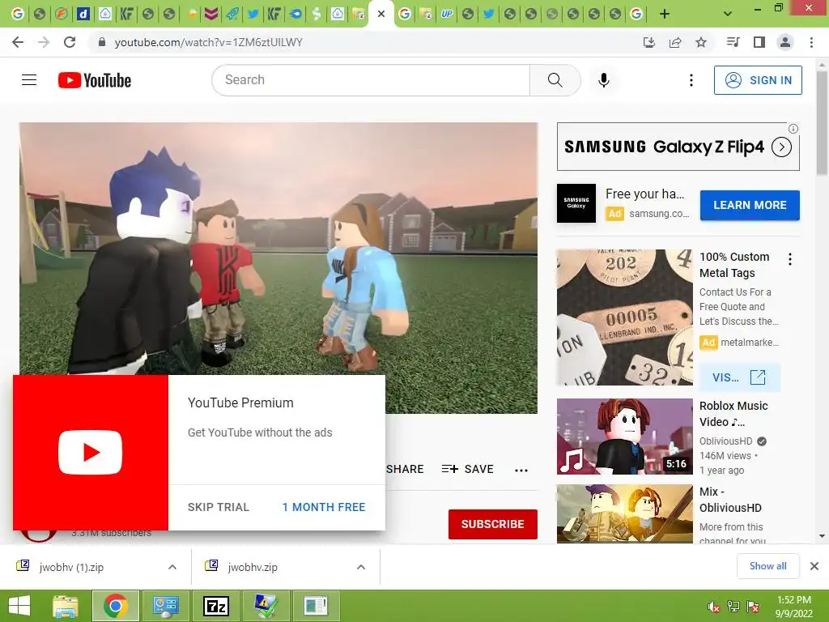Expand options for jwobhv.zip download

point(361,567)
